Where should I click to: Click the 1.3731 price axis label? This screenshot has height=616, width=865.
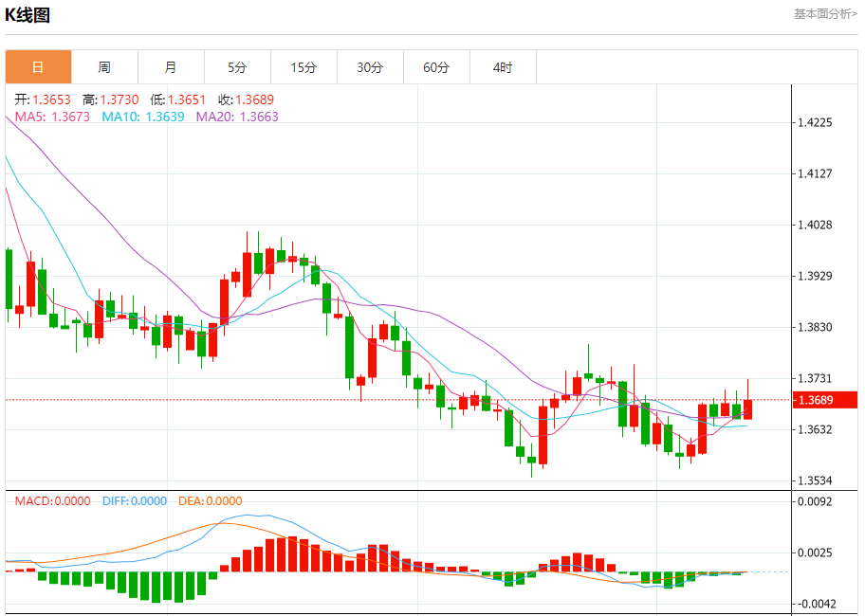[815, 378]
